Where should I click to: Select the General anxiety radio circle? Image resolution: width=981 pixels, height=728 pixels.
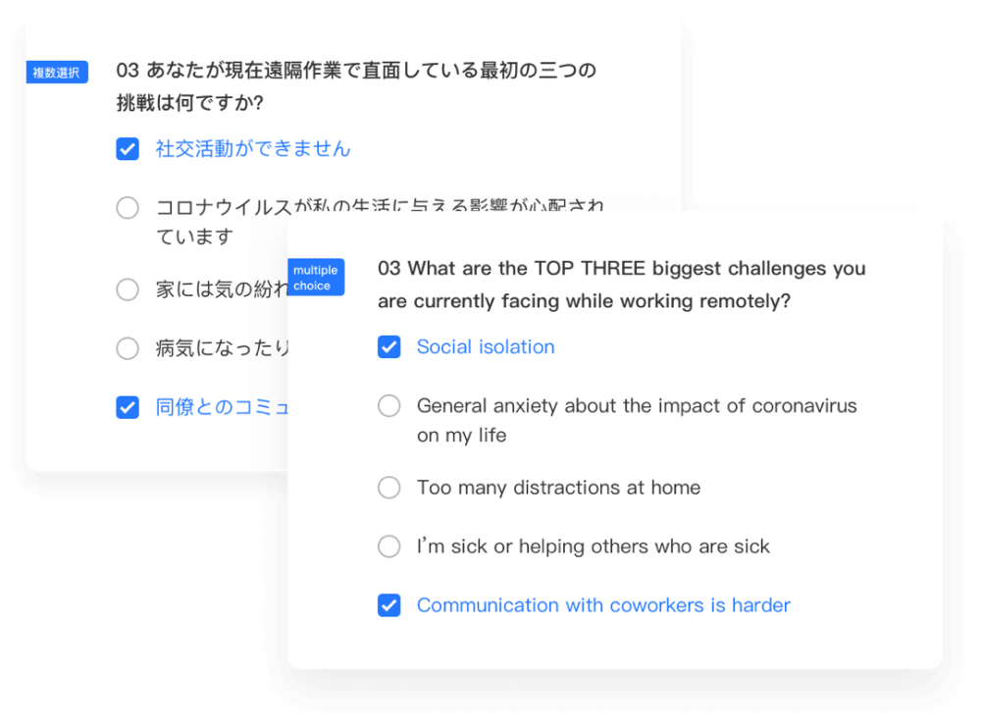click(389, 406)
